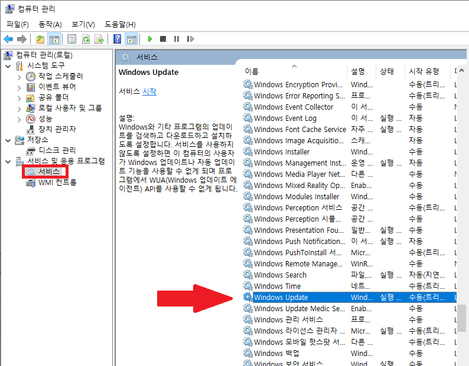Click gear icon of Windows Media Player Net

tap(248, 174)
